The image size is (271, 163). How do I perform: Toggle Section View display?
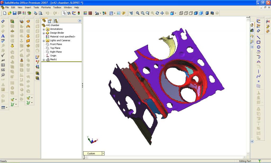tap(207, 13)
